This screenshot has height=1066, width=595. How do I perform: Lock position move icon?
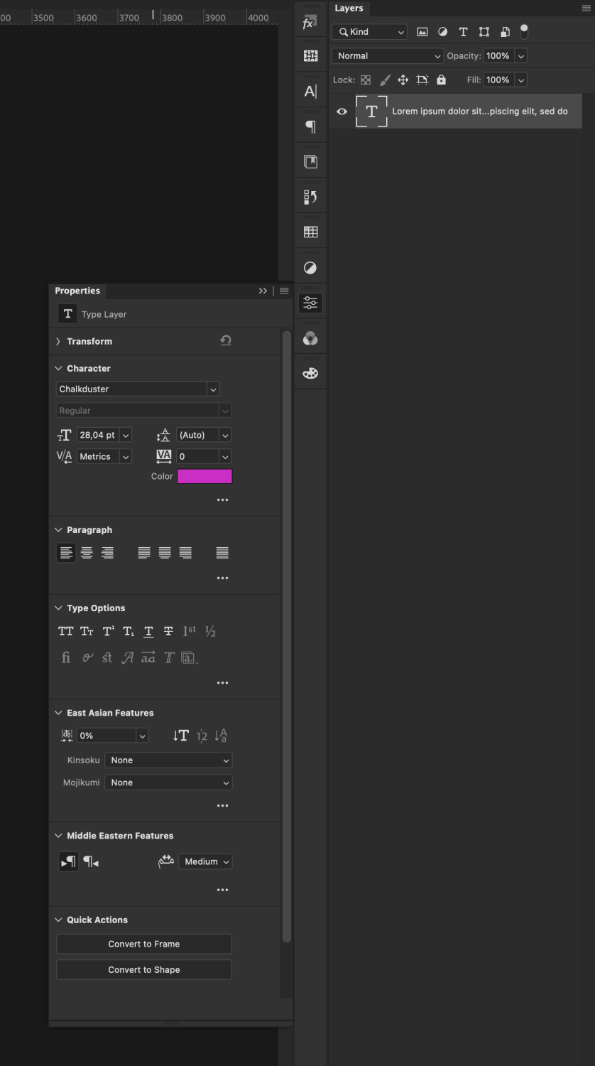pos(403,80)
